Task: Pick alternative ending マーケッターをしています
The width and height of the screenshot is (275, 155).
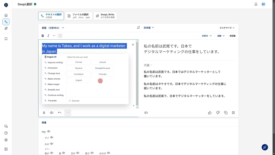Action: [184, 96]
